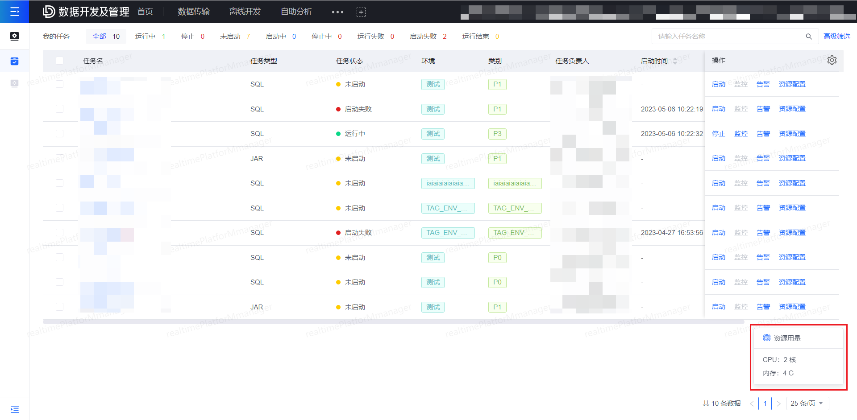Switch to the 离线开发 menu item

click(245, 12)
